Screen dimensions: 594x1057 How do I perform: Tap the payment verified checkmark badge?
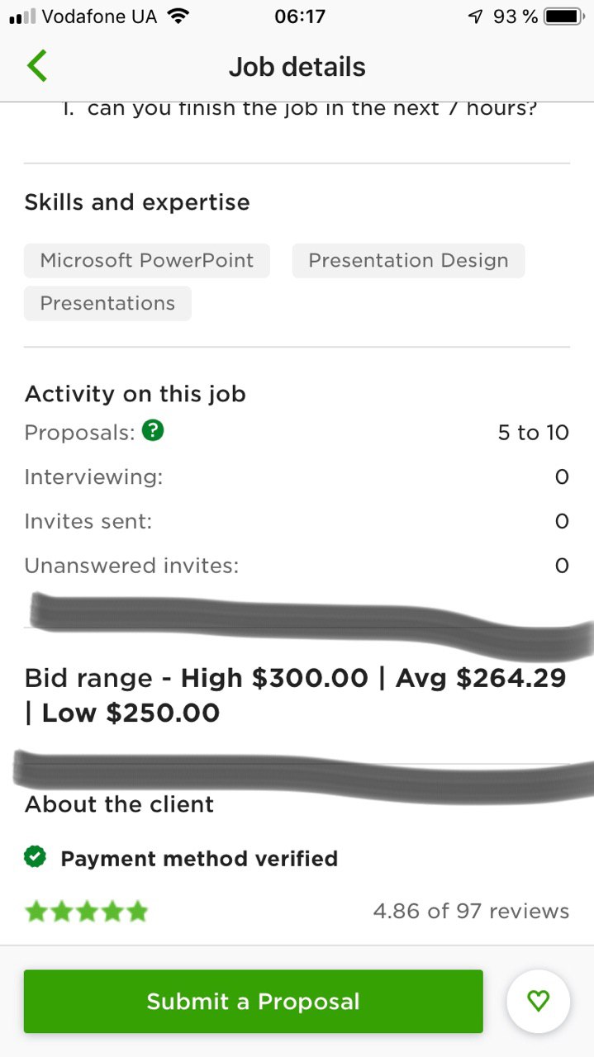click(x=35, y=858)
